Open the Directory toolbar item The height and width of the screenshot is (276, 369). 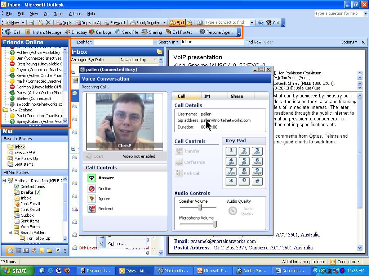coord(76,32)
